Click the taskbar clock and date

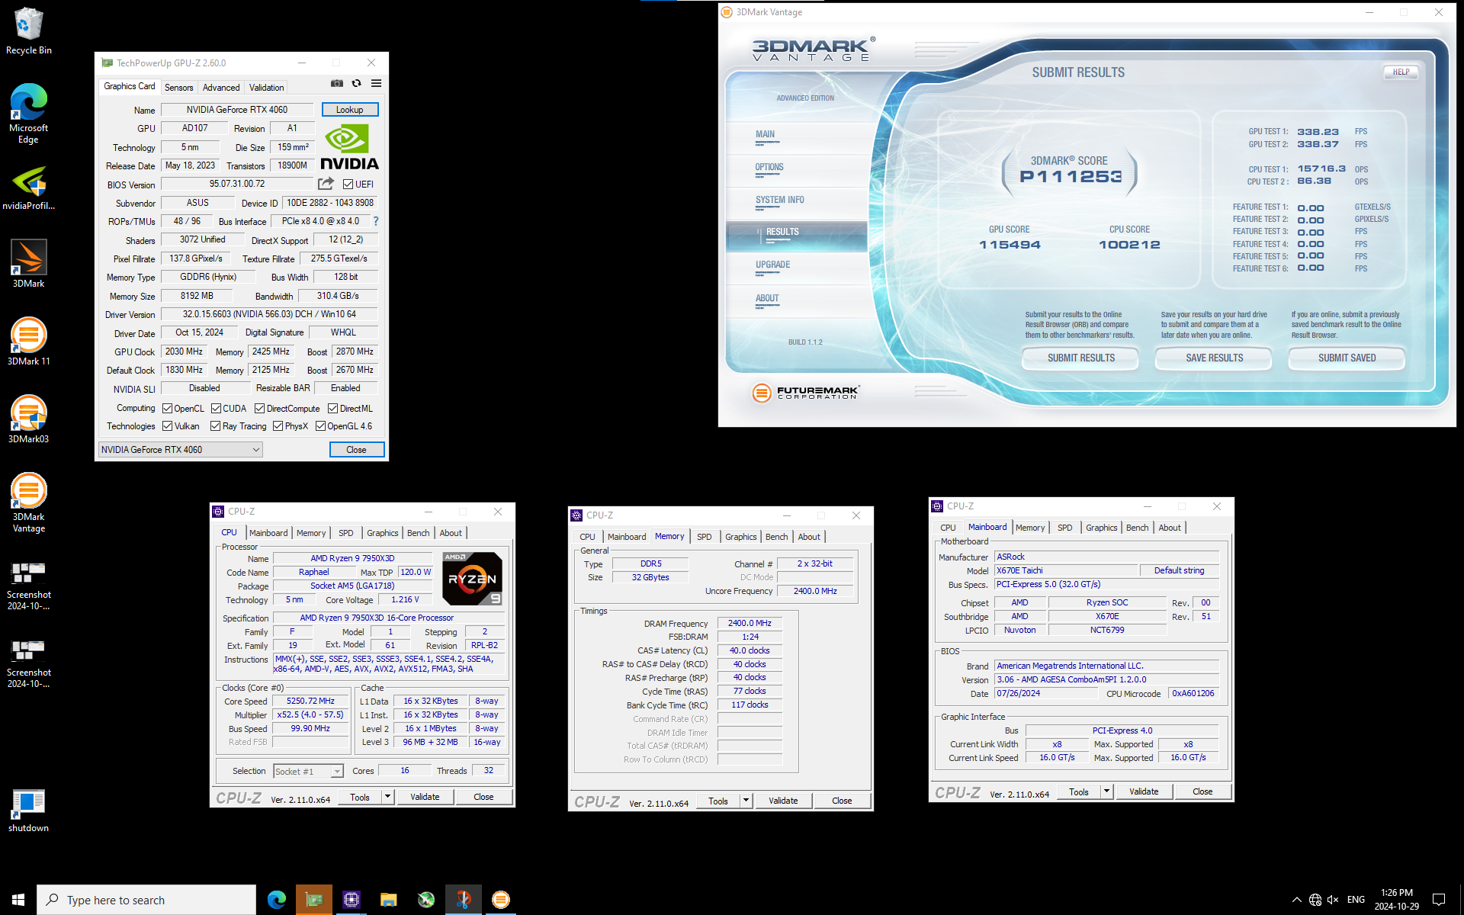pyautogui.click(x=1396, y=900)
